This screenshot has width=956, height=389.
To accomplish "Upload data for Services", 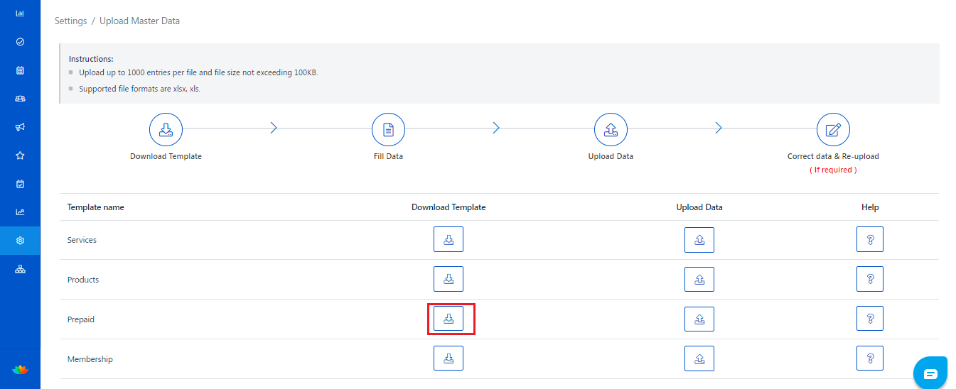I will [699, 240].
